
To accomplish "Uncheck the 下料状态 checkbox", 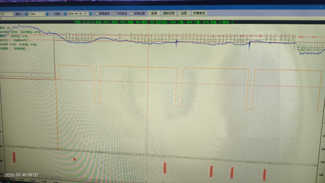I will (x=114, y=14).
